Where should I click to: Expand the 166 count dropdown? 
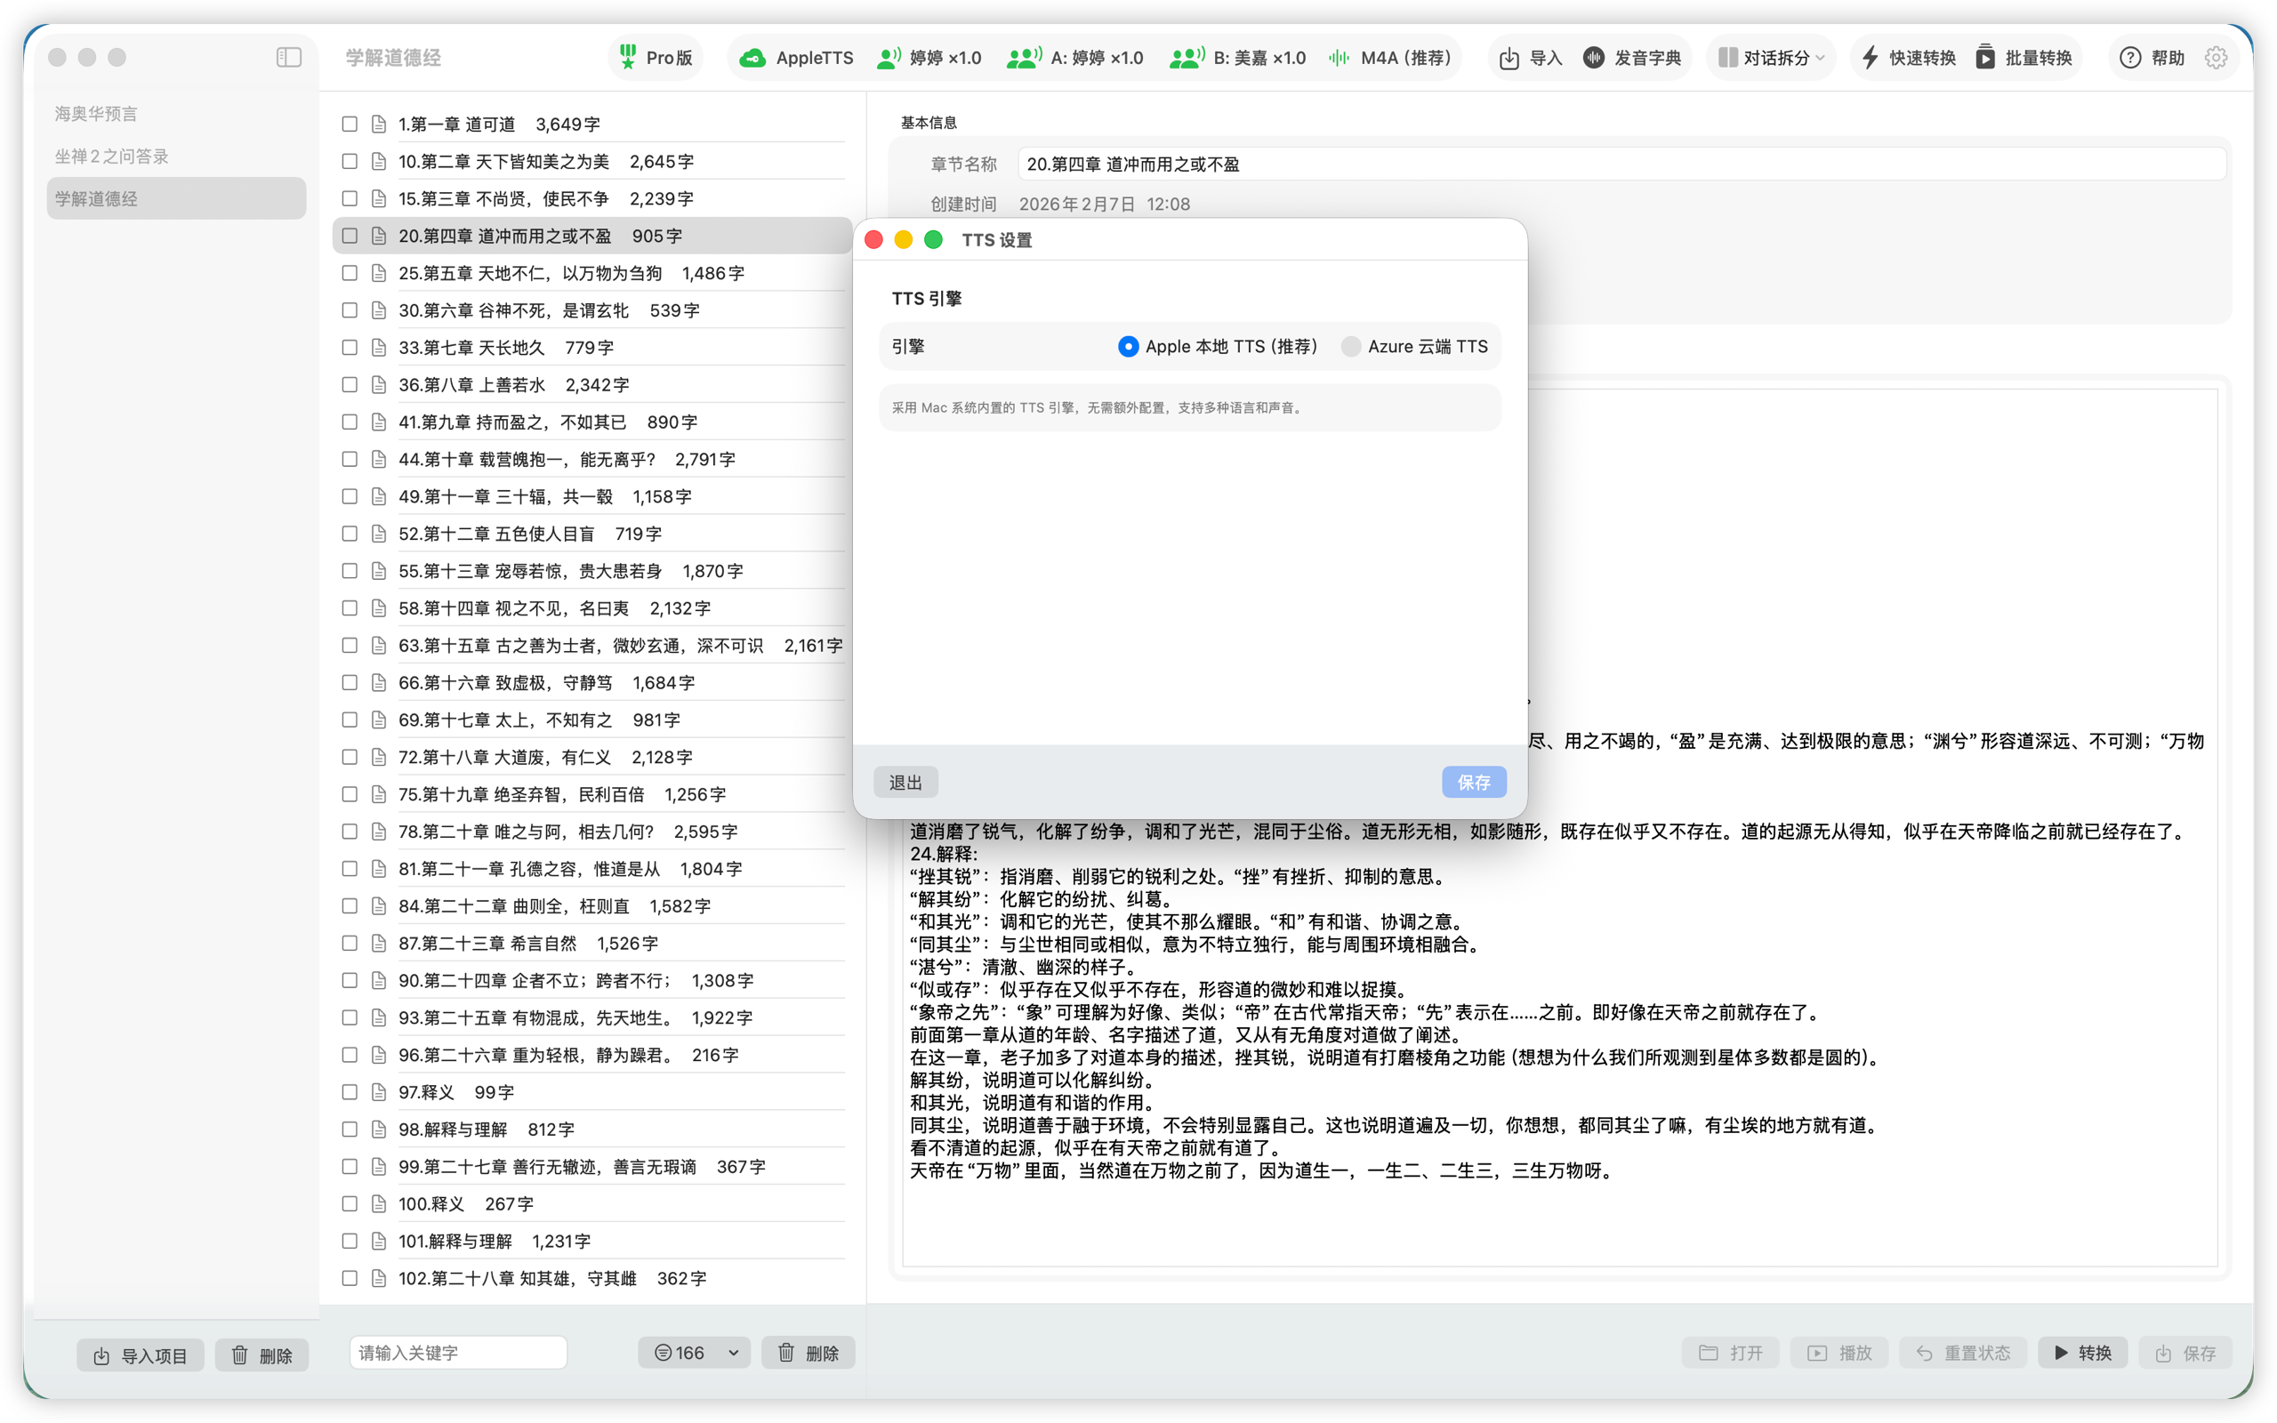(x=695, y=1353)
